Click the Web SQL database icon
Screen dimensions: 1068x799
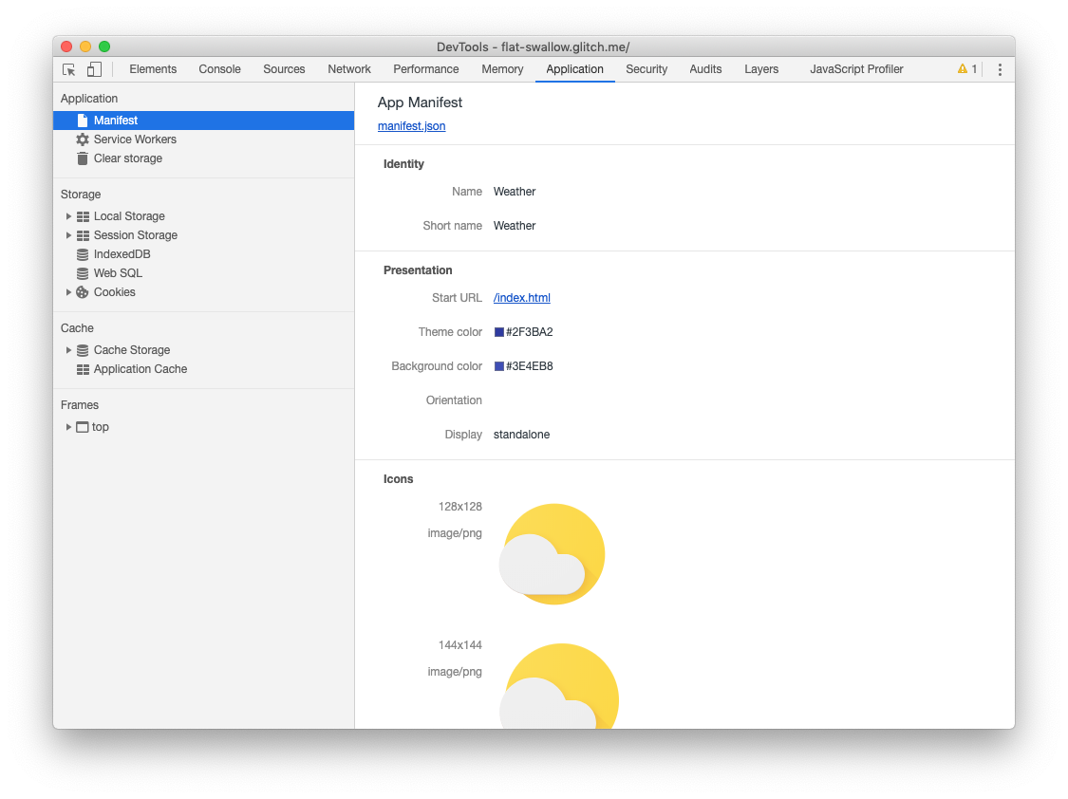coord(84,272)
